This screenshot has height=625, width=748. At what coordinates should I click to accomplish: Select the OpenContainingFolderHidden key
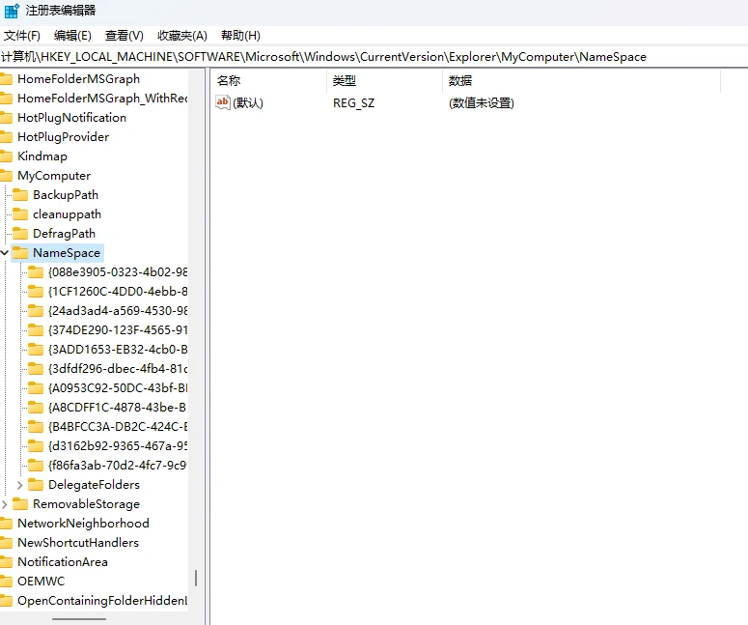[x=102, y=601]
